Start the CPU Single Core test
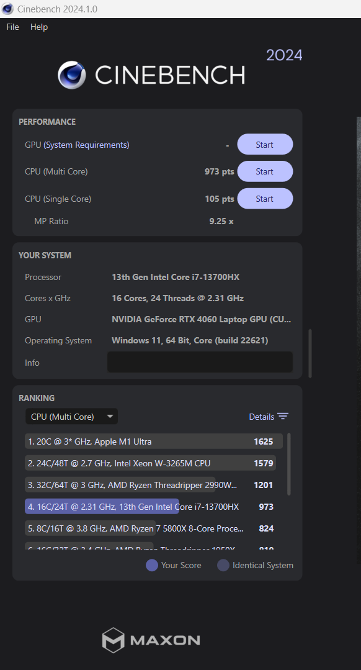Viewport: 361px width, 670px height. (265, 199)
